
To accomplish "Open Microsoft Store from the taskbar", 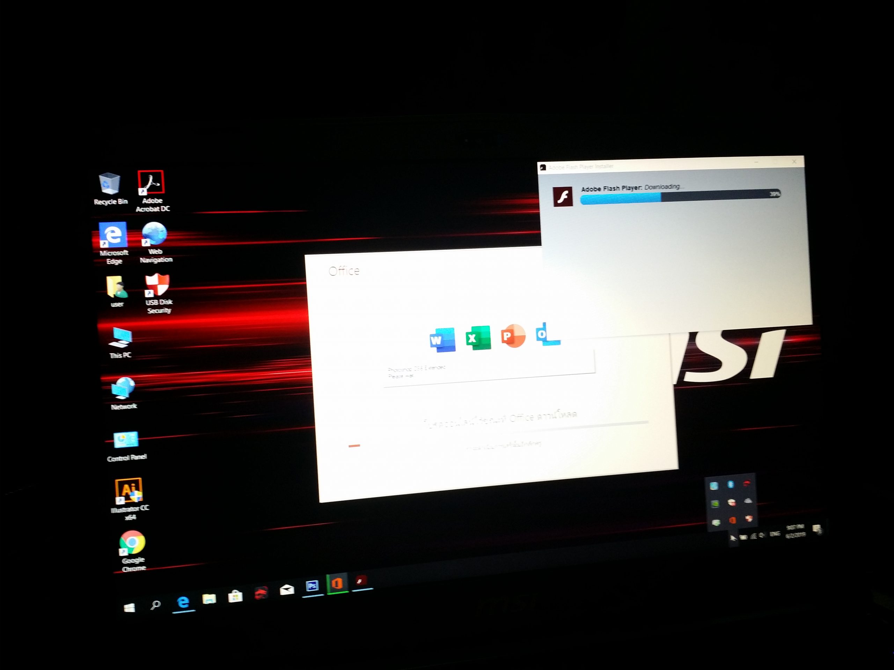I will click(x=235, y=596).
